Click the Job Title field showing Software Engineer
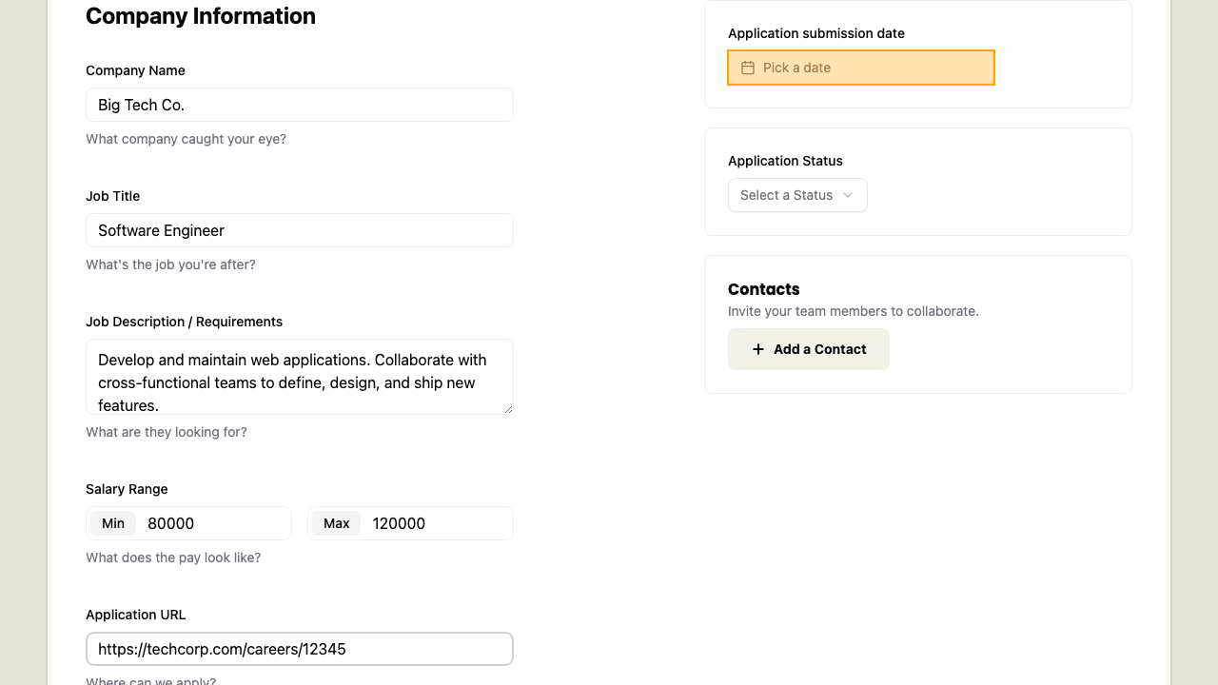 coord(299,230)
